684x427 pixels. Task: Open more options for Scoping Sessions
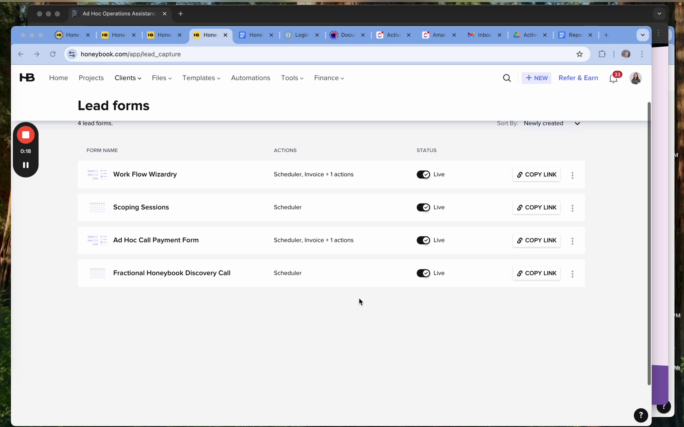(x=572, y=208)
